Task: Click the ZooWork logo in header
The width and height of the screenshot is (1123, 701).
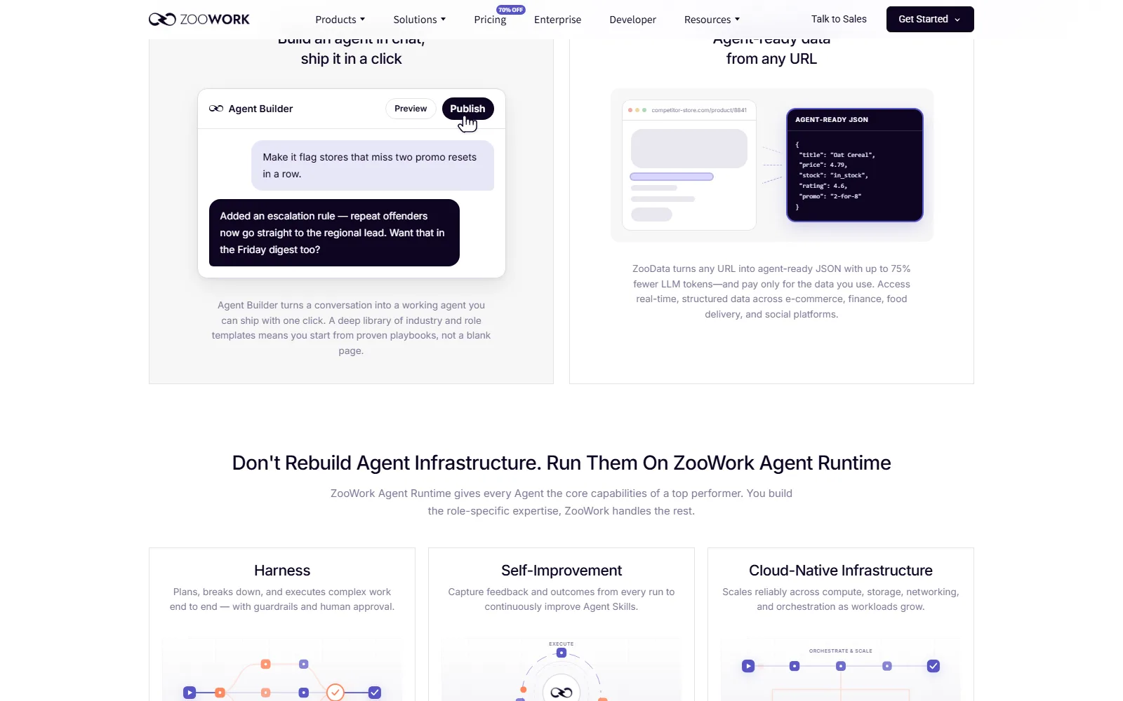Action: click(x=199, y=20)
